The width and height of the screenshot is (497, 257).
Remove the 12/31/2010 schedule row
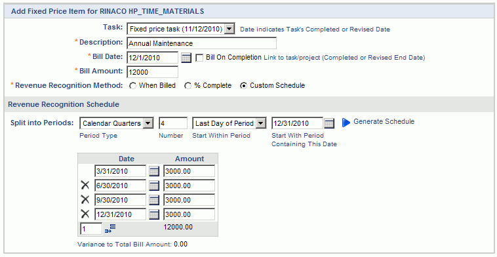[85, 214]
